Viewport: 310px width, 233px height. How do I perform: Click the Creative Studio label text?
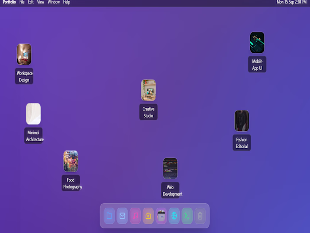(148, 112)
